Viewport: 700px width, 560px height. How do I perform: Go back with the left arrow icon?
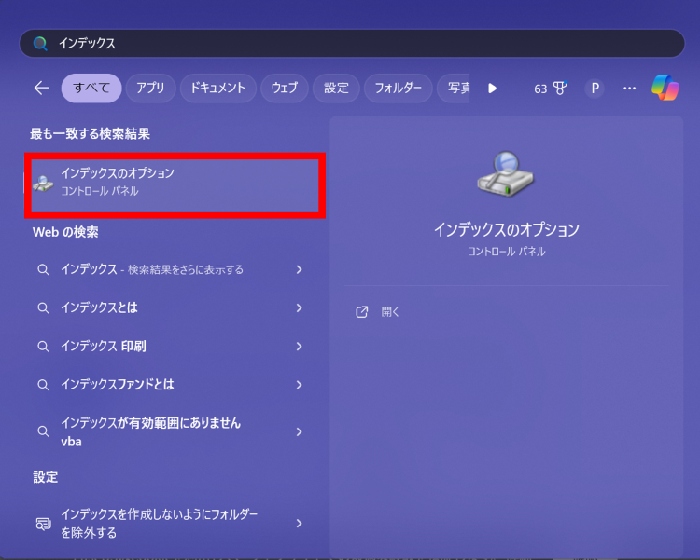[x=41, y=88]
